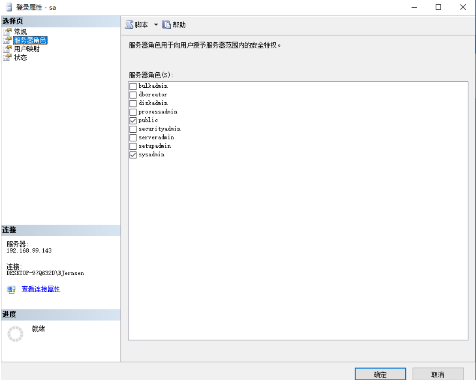Open the 常规 page icon
The image size is (476, 380).
[7, 32]
